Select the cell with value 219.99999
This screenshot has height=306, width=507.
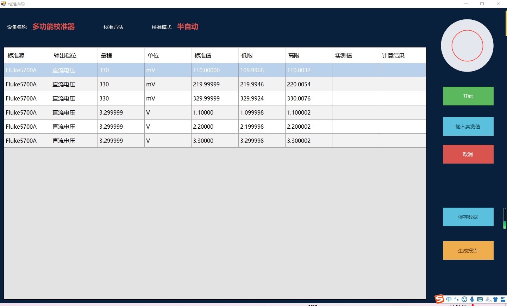(x=215, y=84)
